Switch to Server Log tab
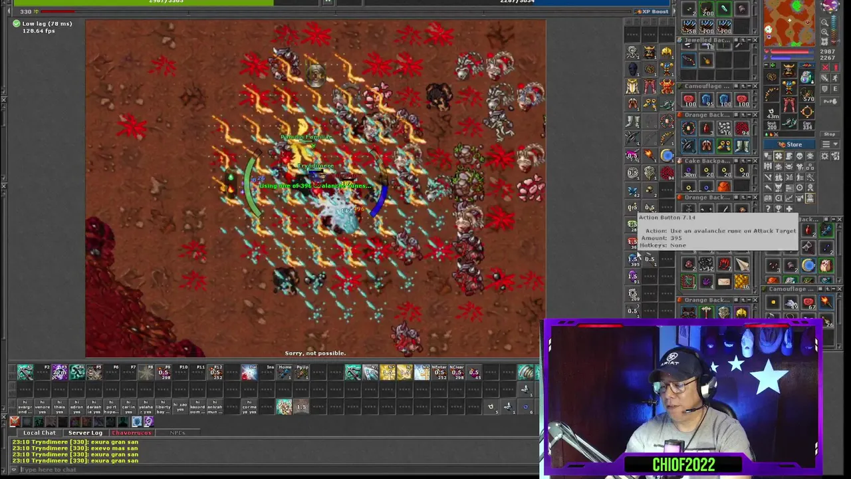The image size is (851, 479). click(x=85, y=432)
